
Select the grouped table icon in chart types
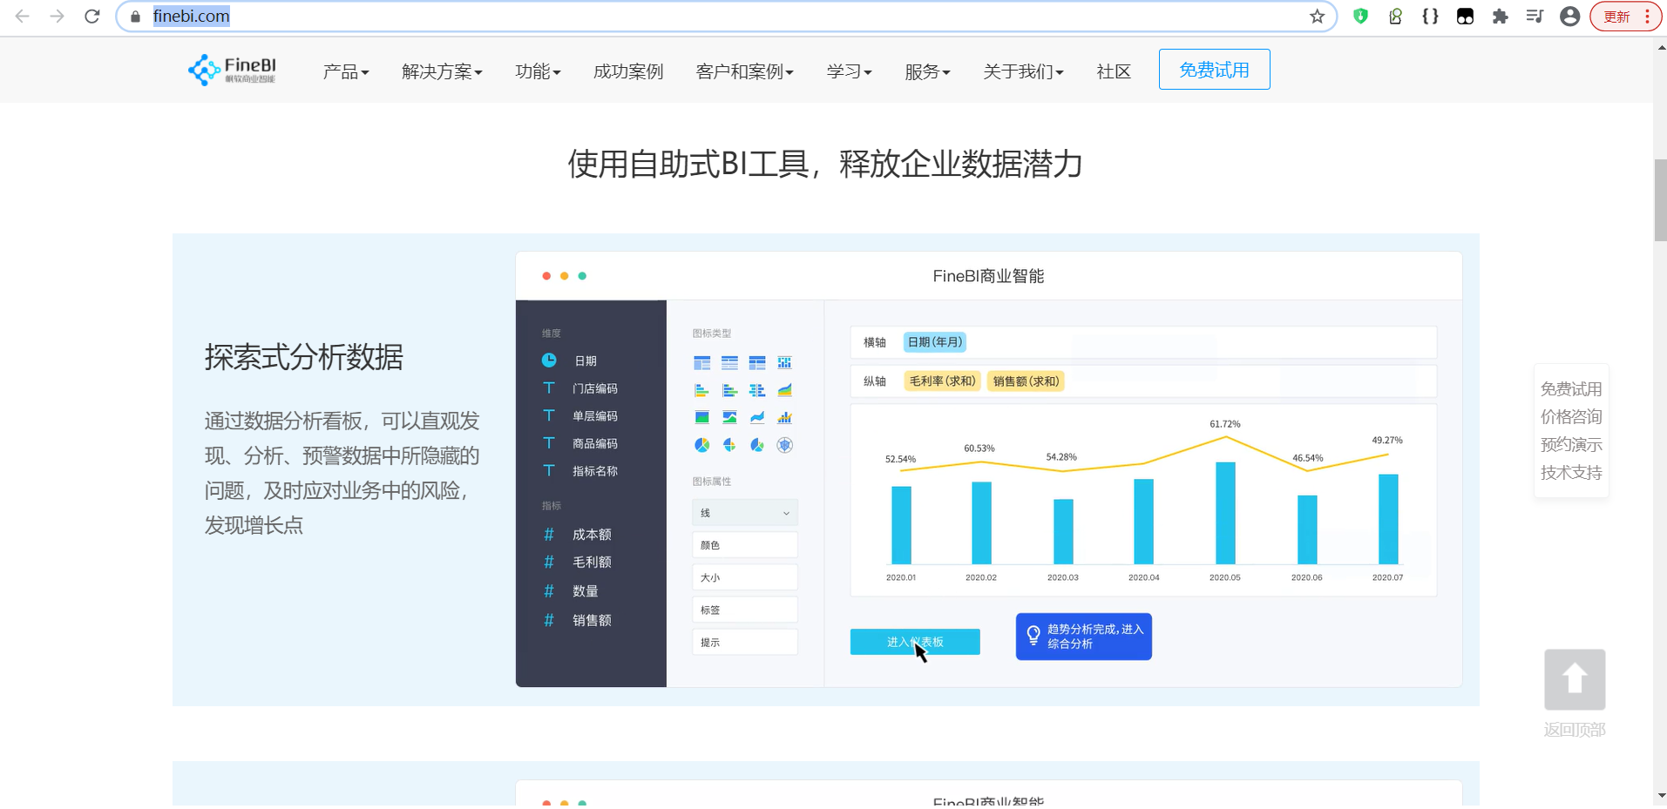(701, 362)
